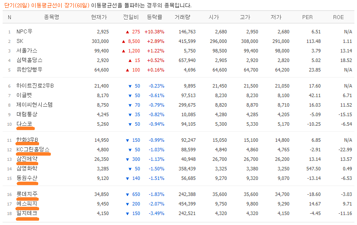Click the 종목명 column header
This screenshot has width=357, height=225.
coord(52,17)
